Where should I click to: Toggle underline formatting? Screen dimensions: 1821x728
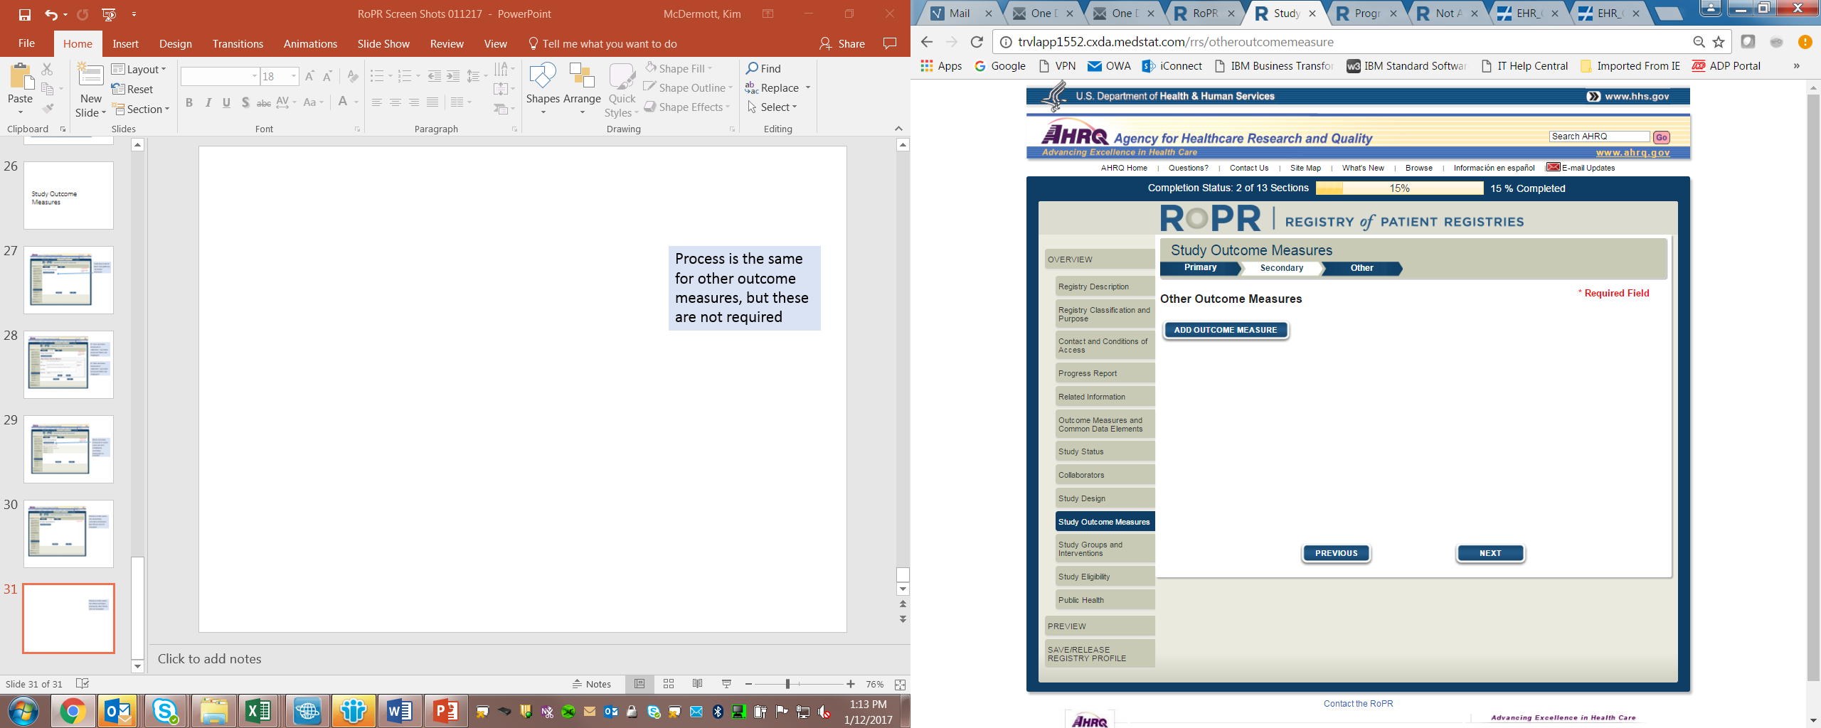226,102
